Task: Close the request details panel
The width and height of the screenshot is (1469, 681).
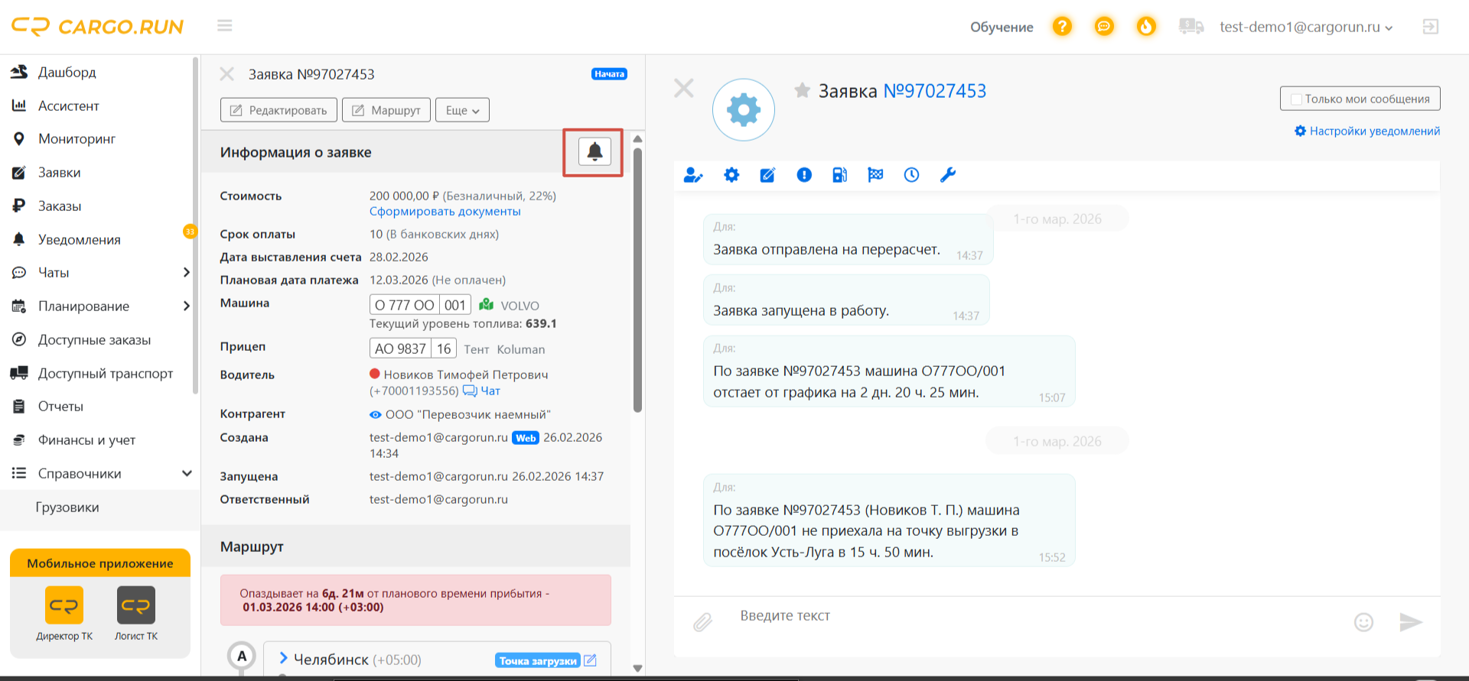Action: (226, 74)
